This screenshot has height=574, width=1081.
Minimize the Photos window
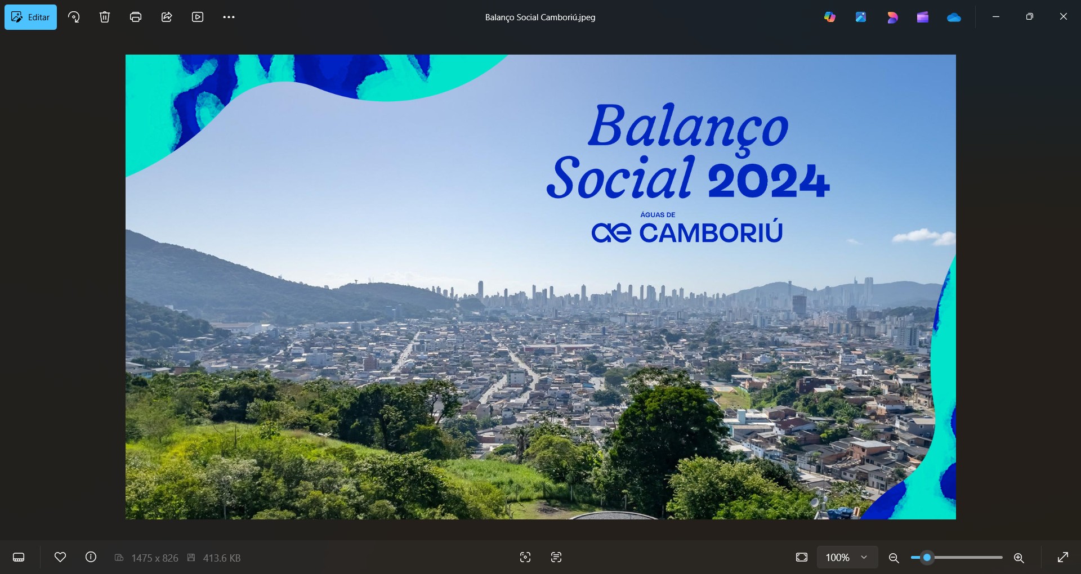tap(996, 17)
